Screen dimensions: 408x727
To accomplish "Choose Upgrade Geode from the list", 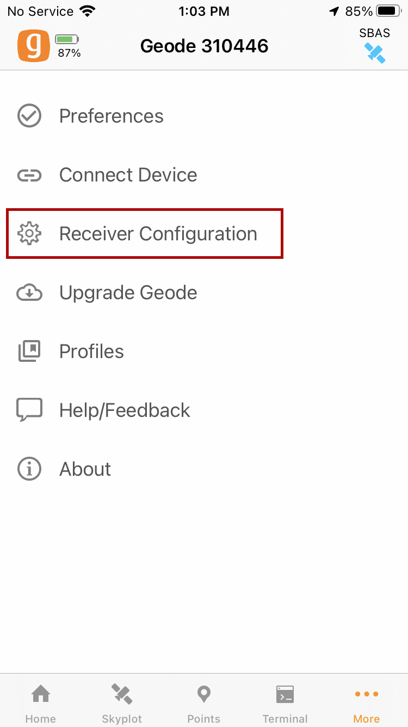I will [x=128, y=293].
